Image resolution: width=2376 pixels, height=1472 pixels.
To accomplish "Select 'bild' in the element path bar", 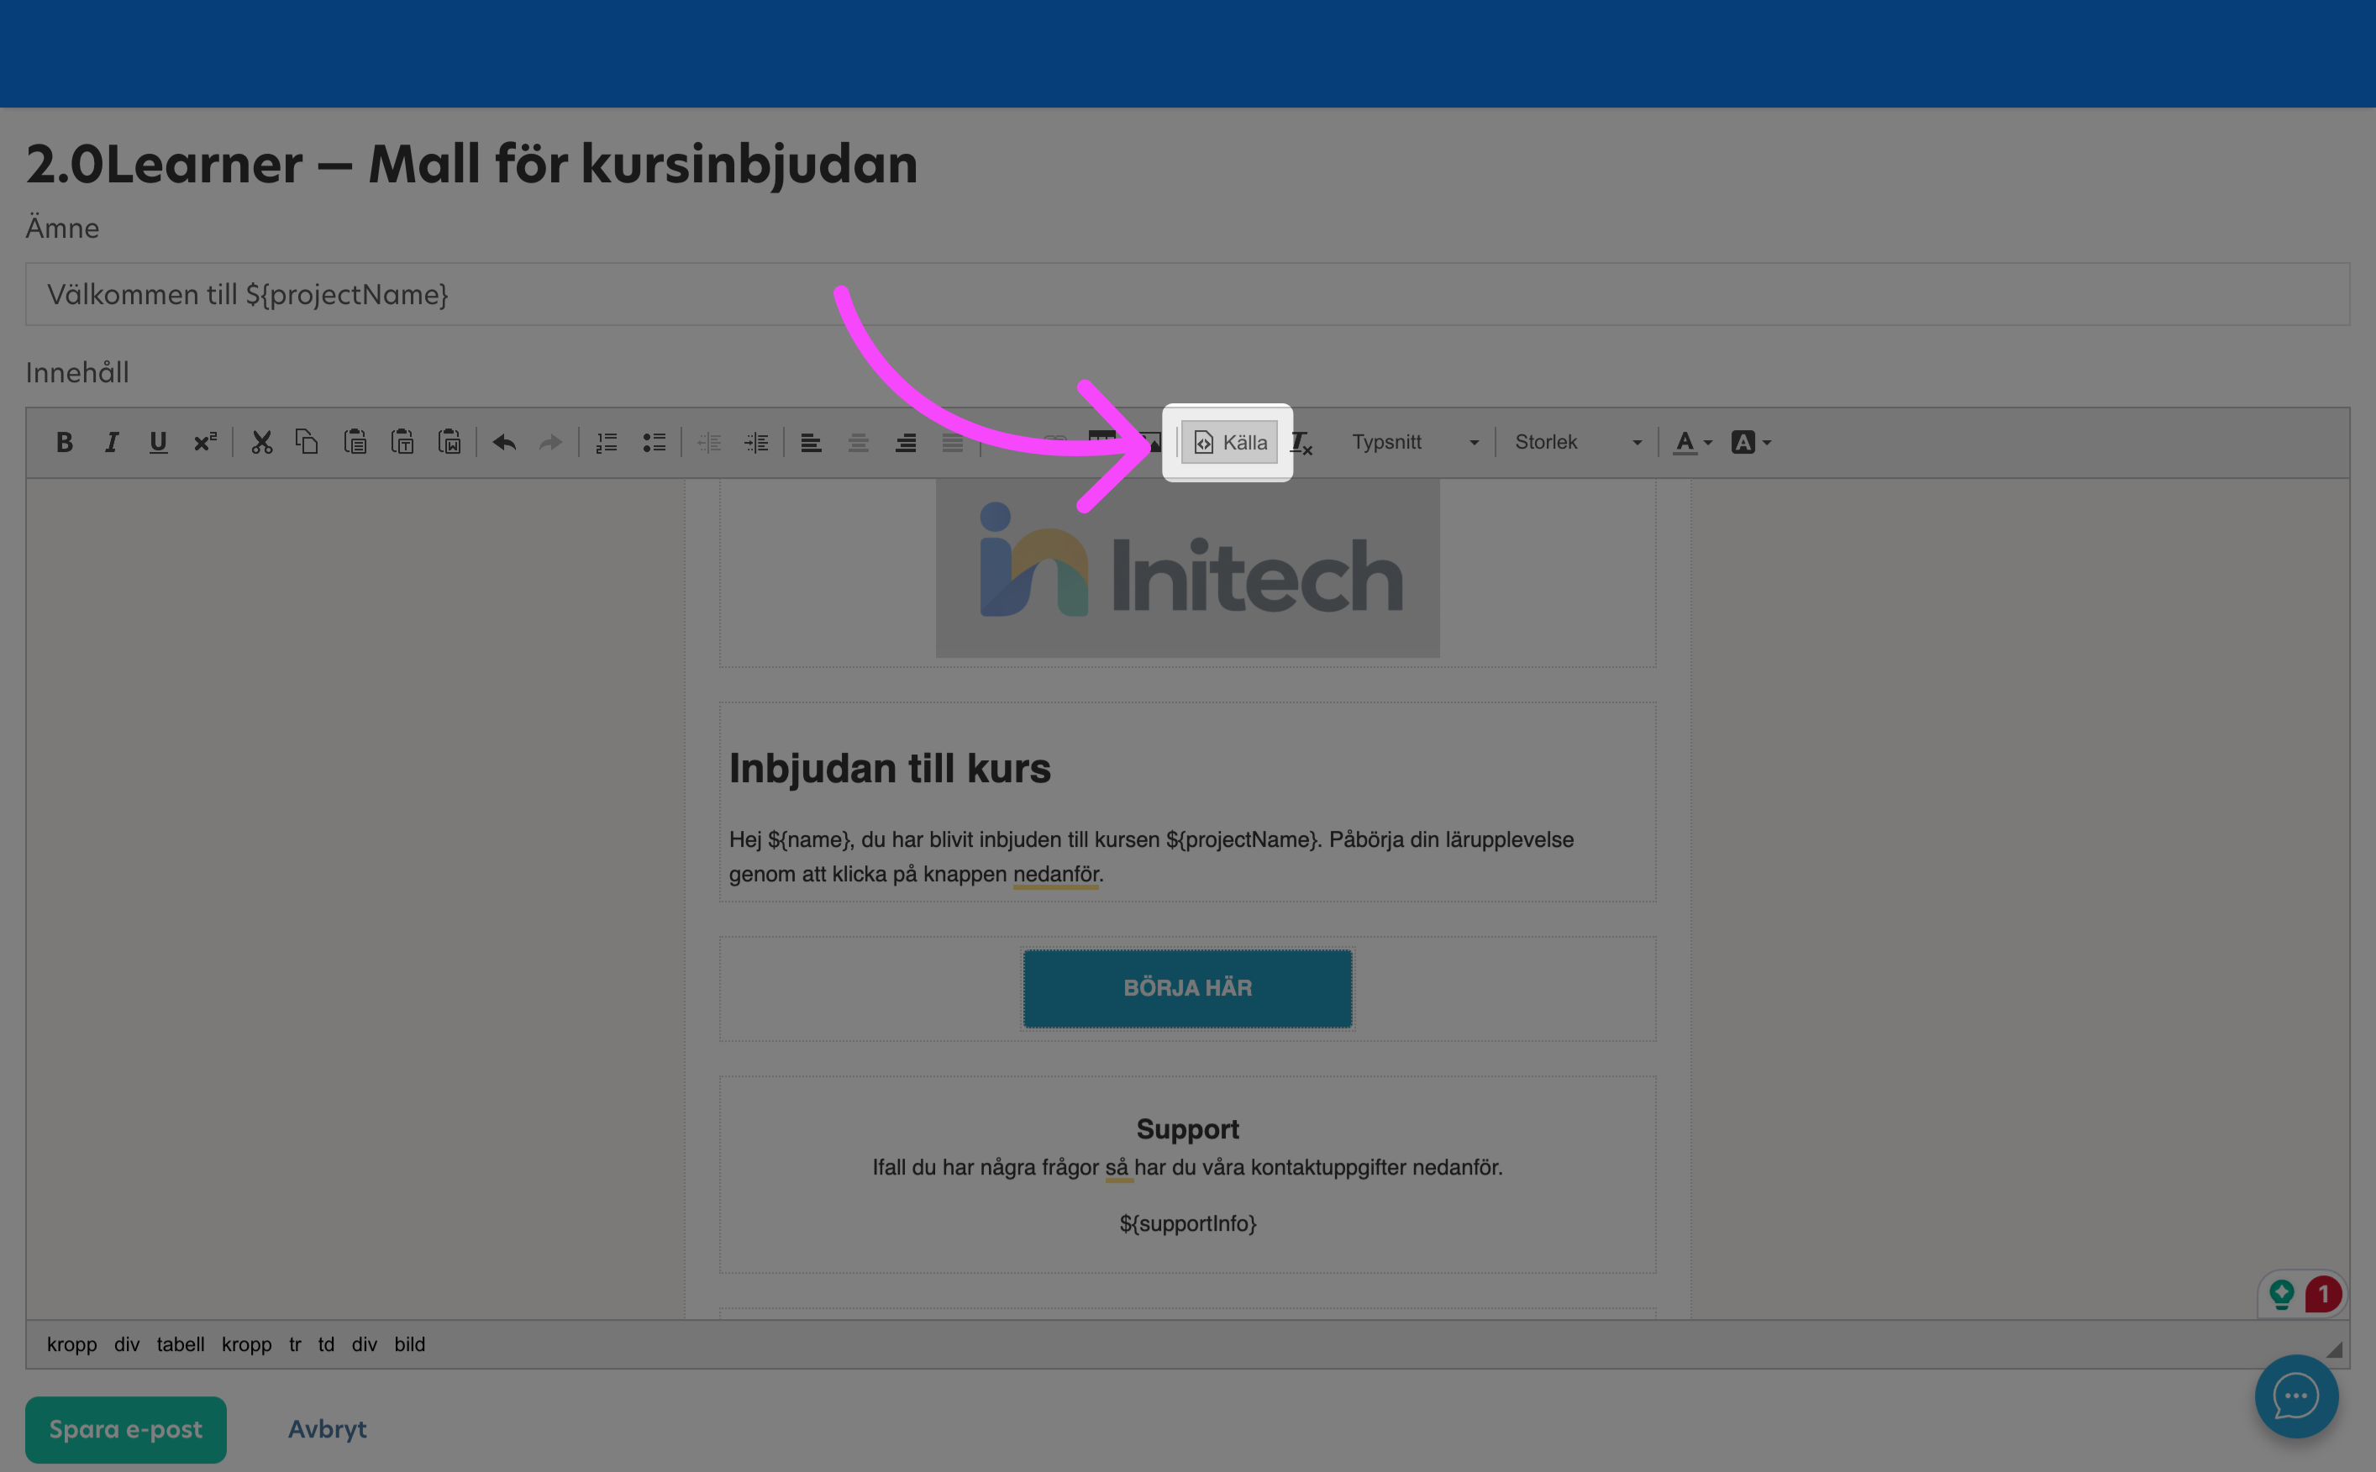I will (410, 1344).
